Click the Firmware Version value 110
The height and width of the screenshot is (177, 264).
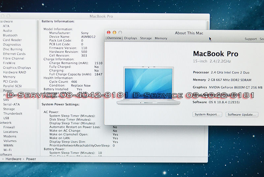click(84, 48)
